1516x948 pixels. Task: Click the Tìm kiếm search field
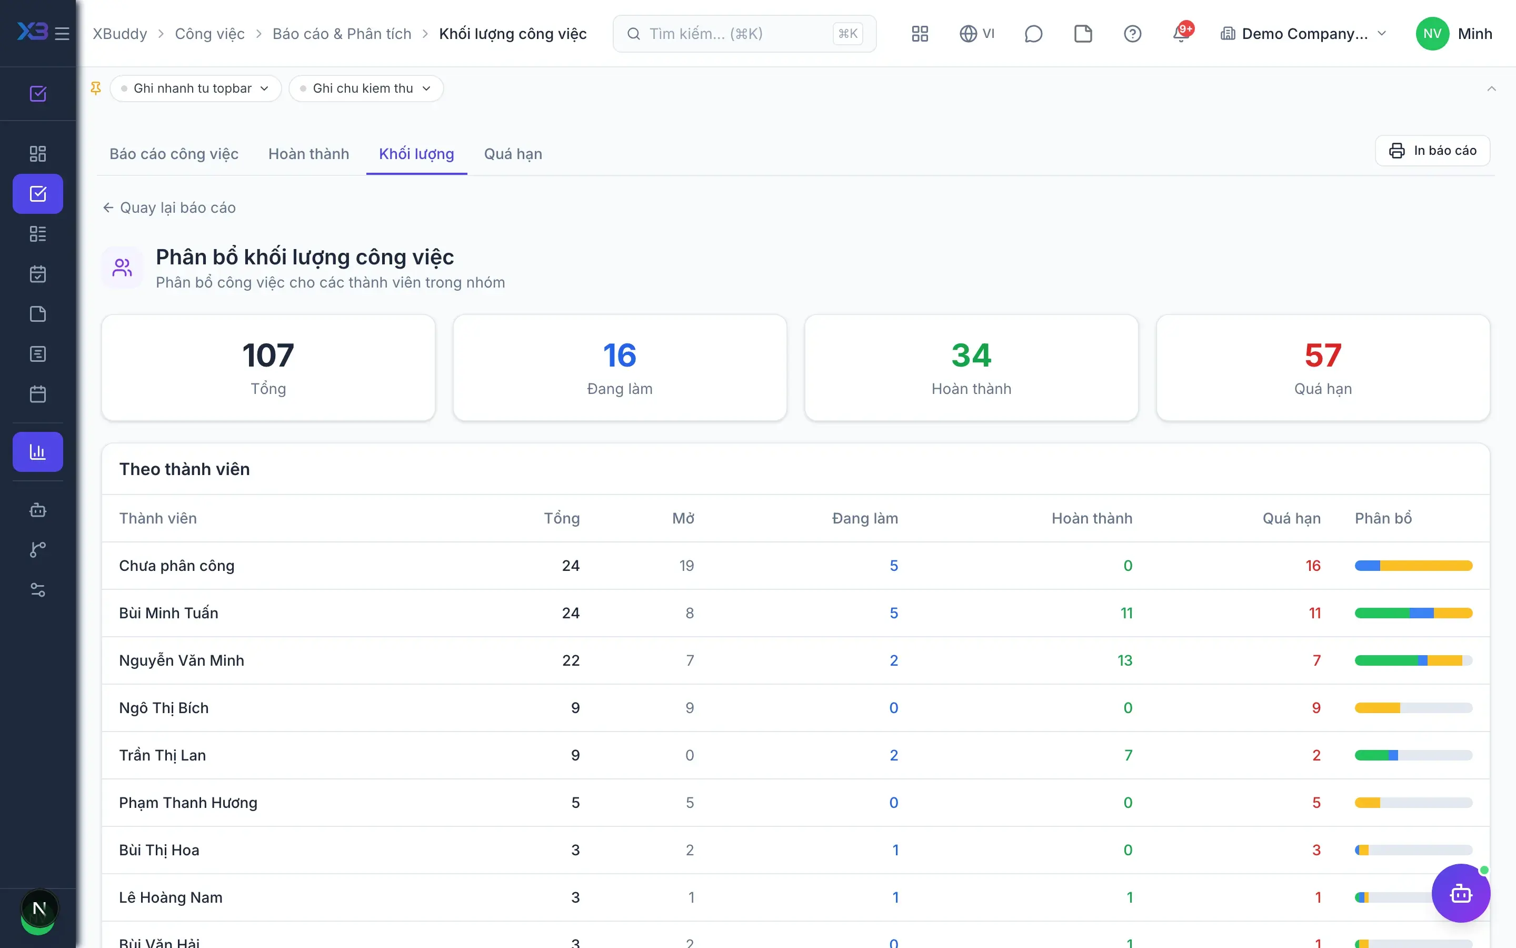[x=744, y=33]
